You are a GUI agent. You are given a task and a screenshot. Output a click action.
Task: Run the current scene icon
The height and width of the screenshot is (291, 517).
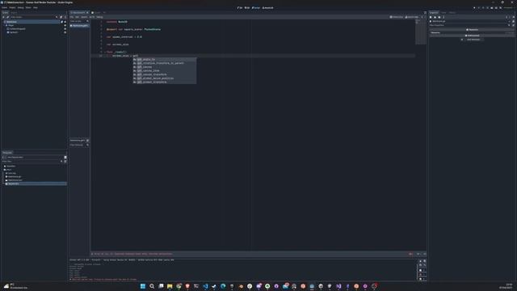492,7
